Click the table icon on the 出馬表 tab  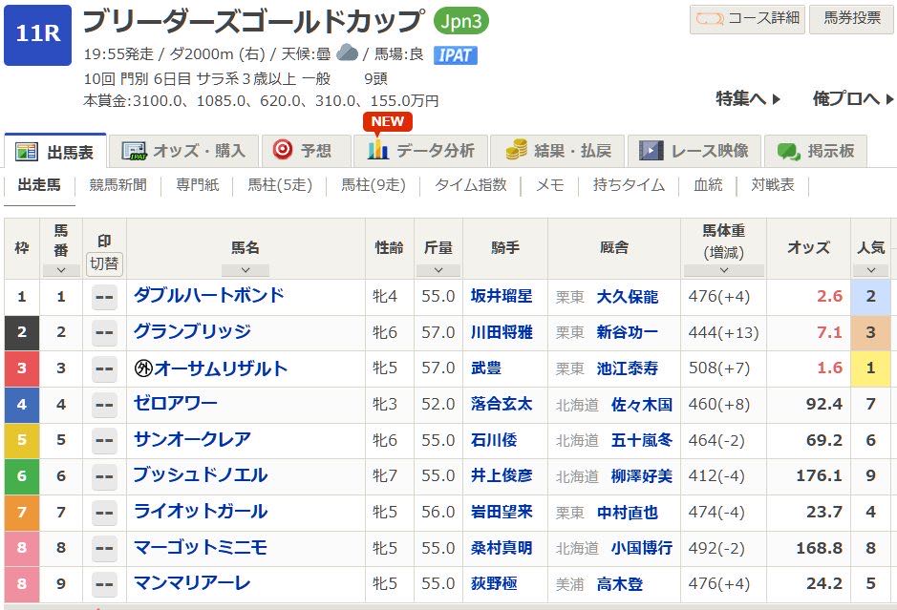click(27, 152)
